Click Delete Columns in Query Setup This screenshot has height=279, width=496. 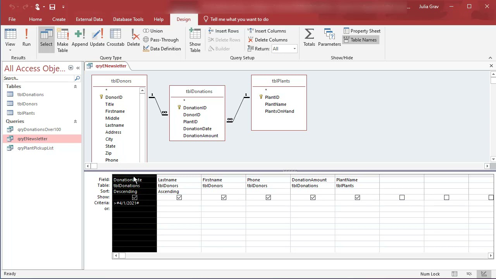267,40
